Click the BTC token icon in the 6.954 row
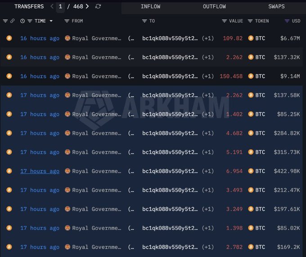 [251, 171]
